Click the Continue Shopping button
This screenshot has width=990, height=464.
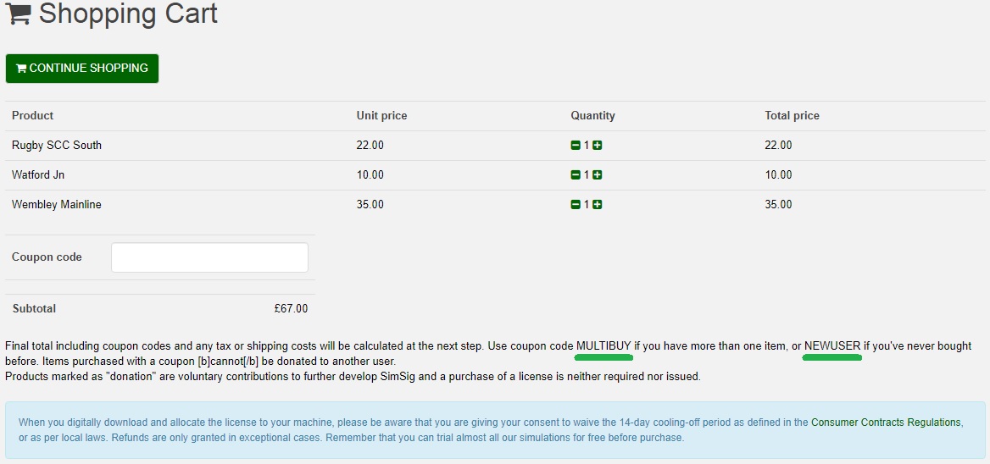[x=82, y=68]
